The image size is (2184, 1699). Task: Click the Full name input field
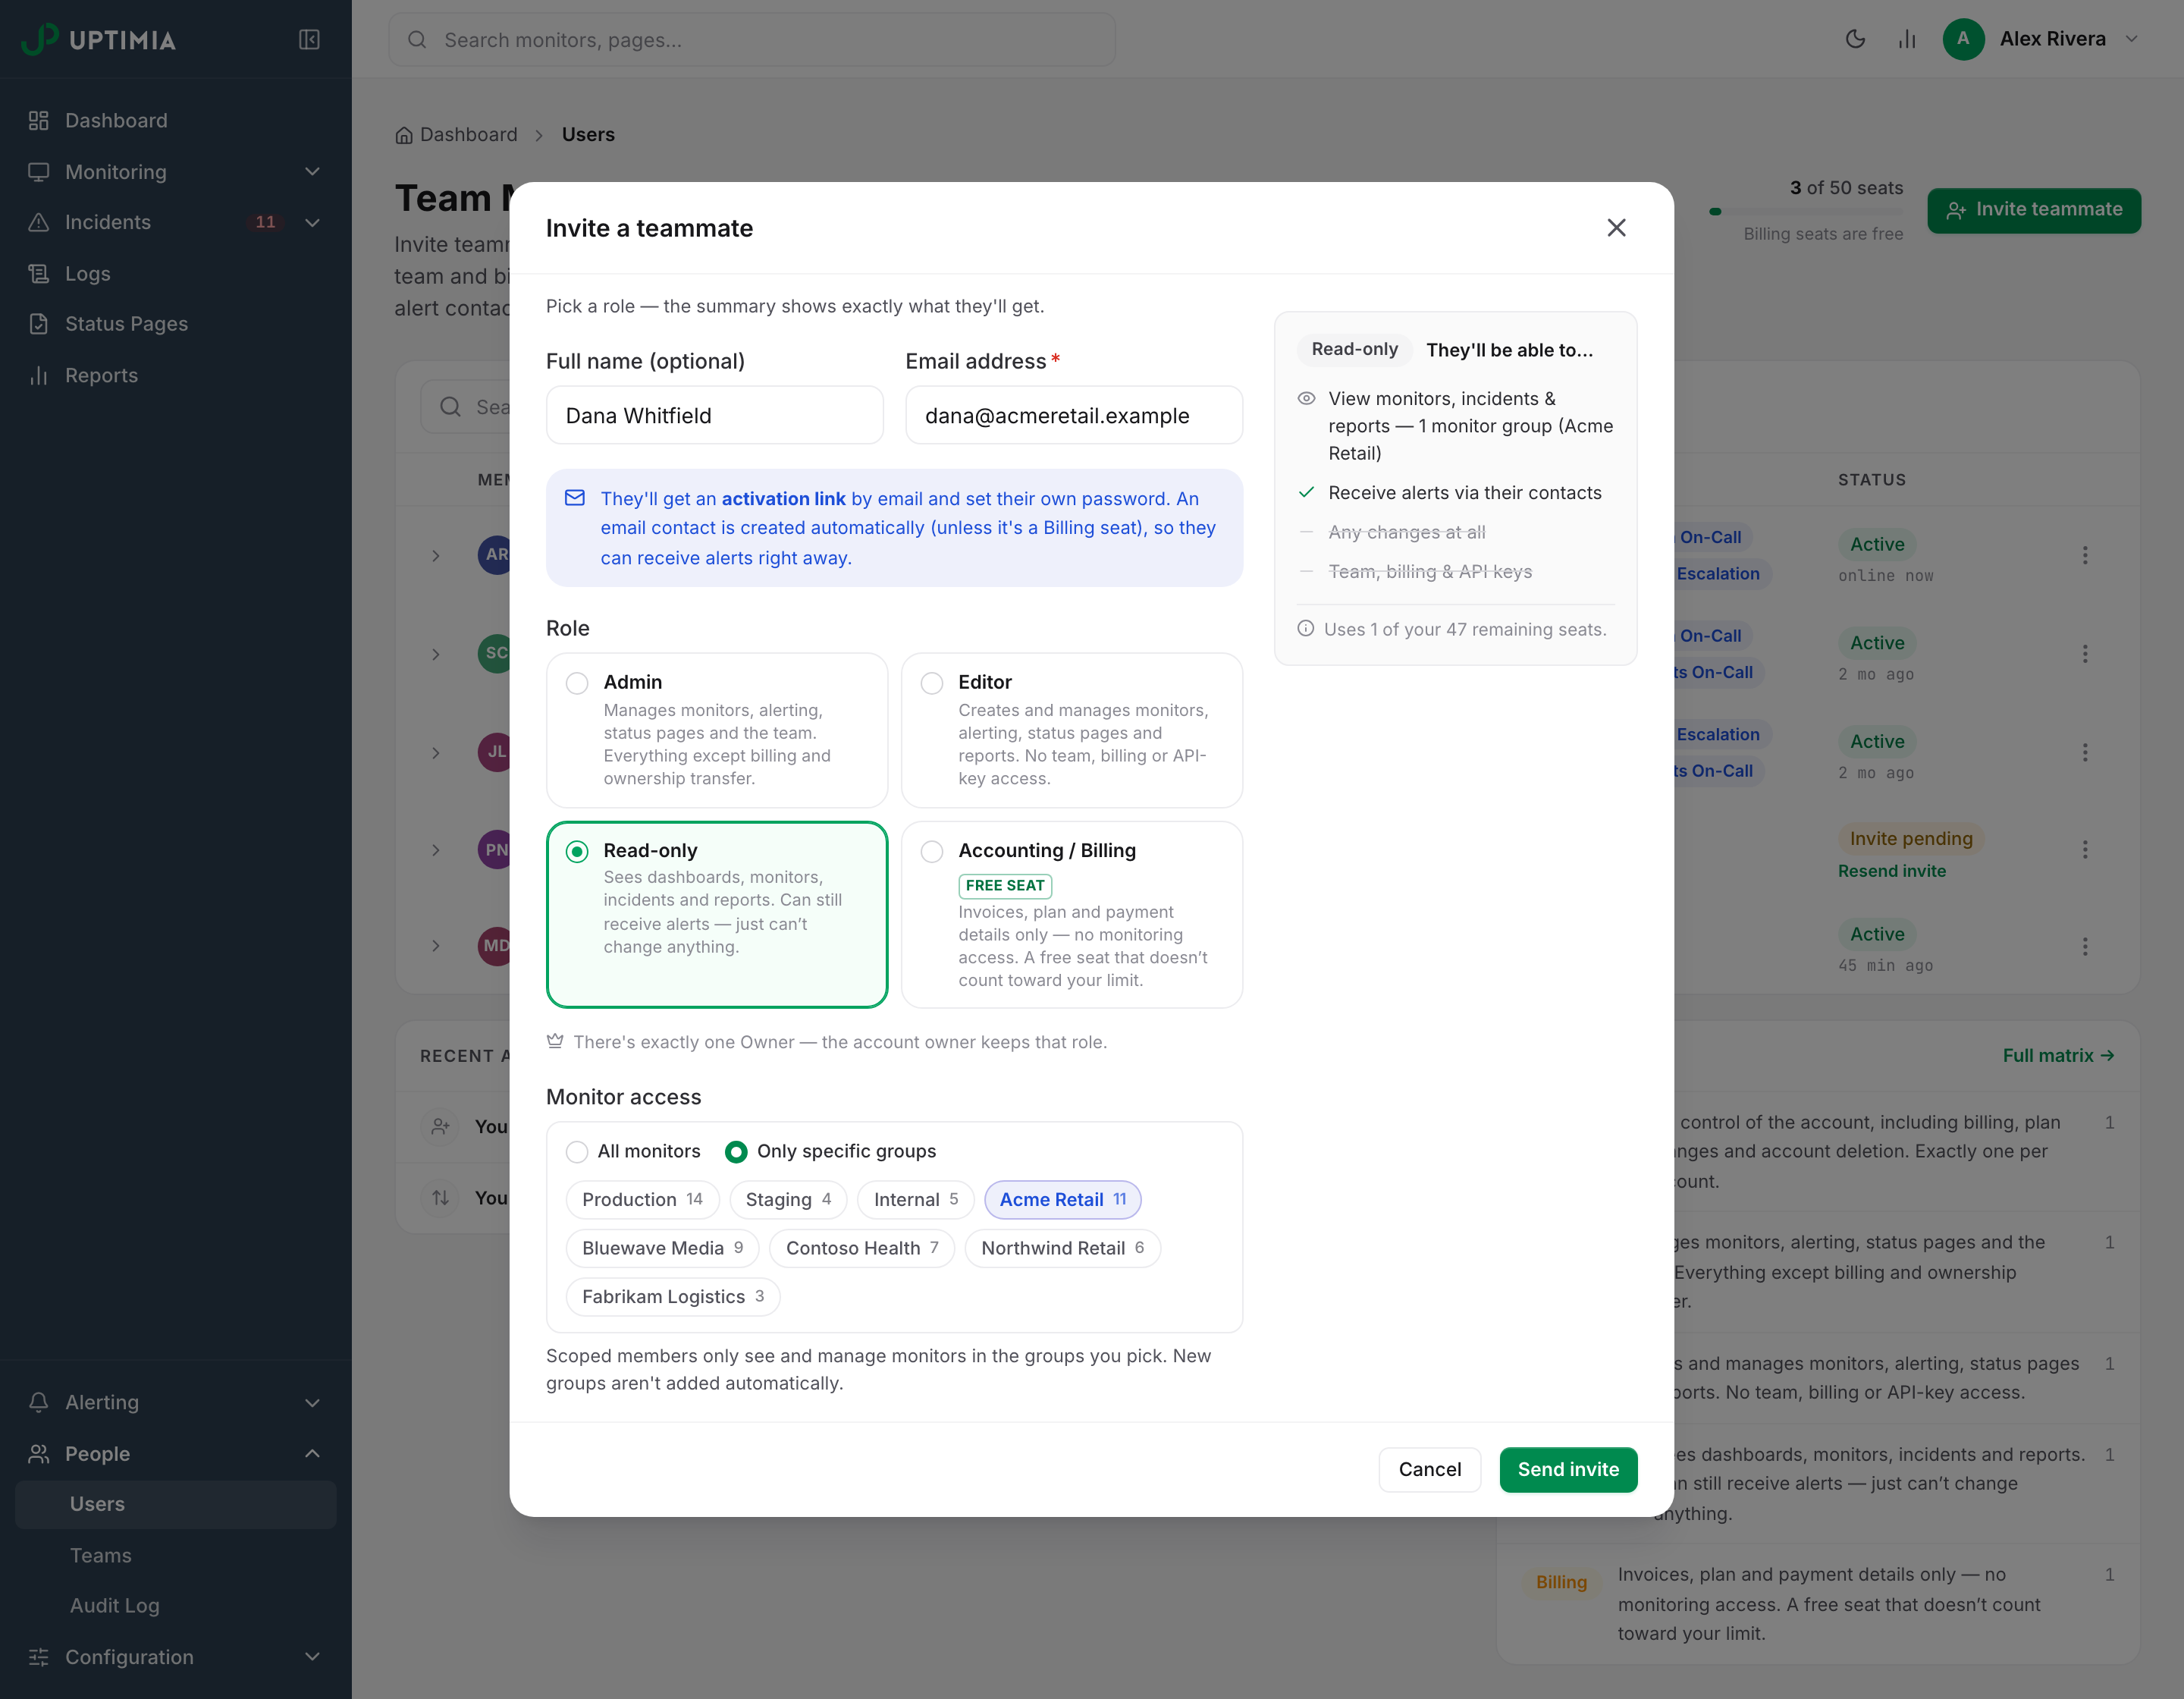click(714, 415)
